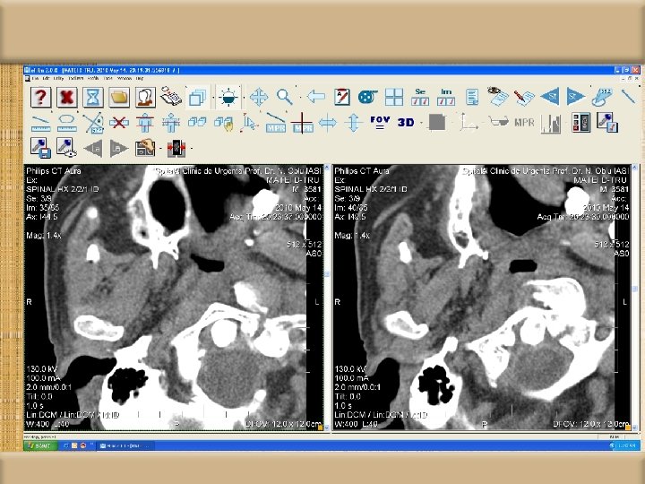Select the four-arrow pan tool

[x=259, y=98]
